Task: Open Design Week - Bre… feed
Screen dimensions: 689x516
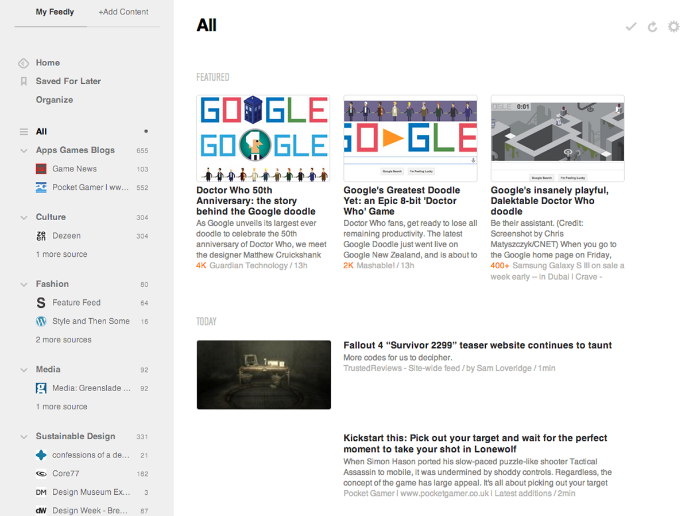Action: point(90,510)
